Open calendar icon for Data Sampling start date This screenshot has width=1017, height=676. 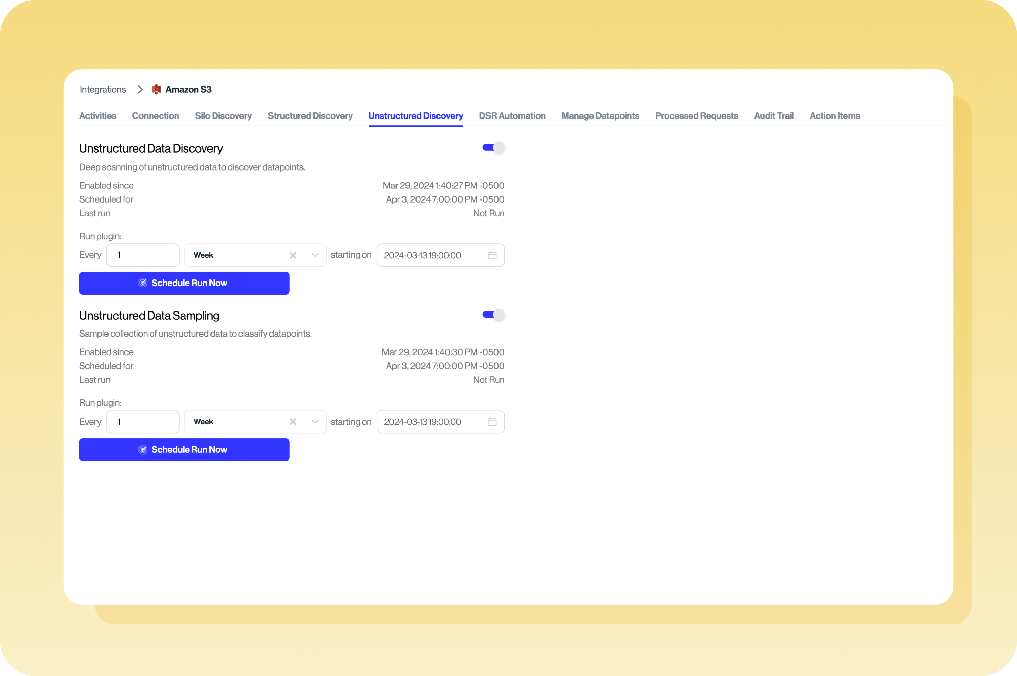coord(492,422)
